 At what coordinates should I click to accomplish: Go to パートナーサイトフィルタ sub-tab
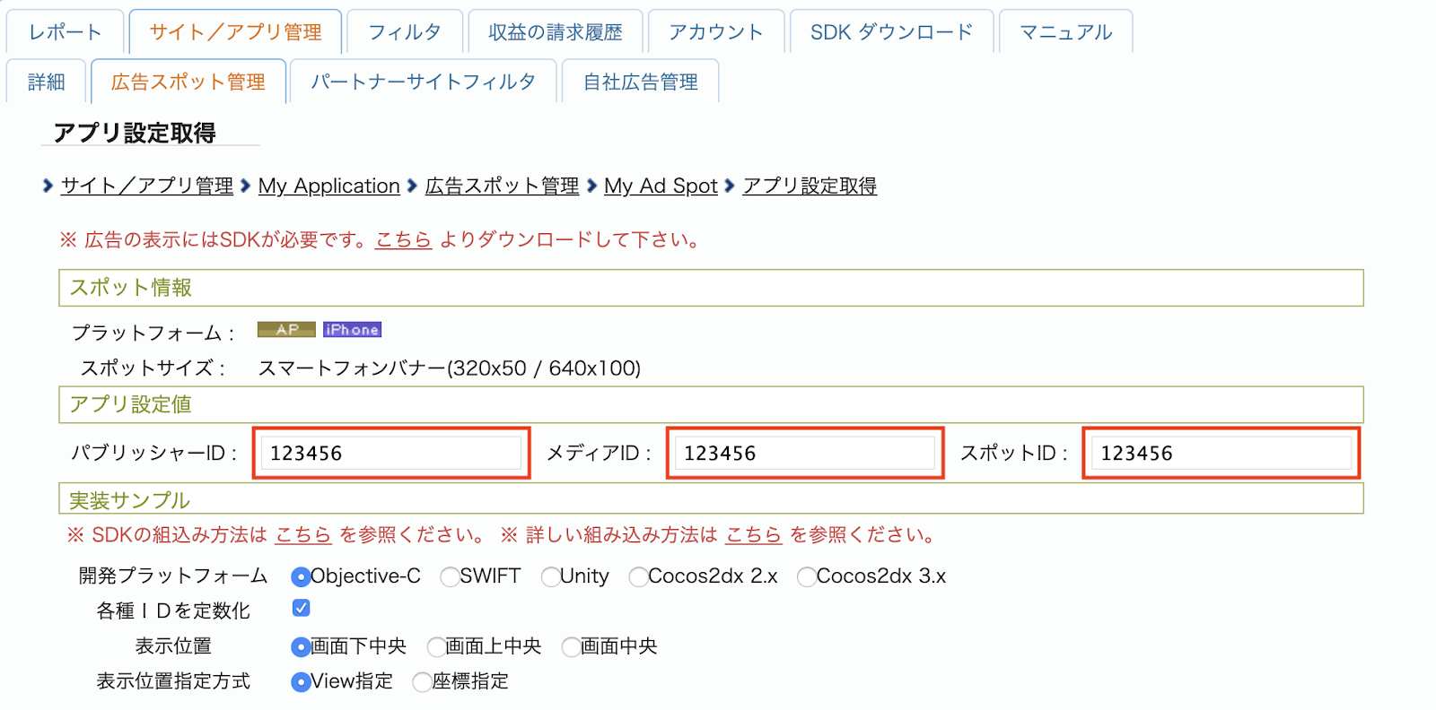[423, 82]
